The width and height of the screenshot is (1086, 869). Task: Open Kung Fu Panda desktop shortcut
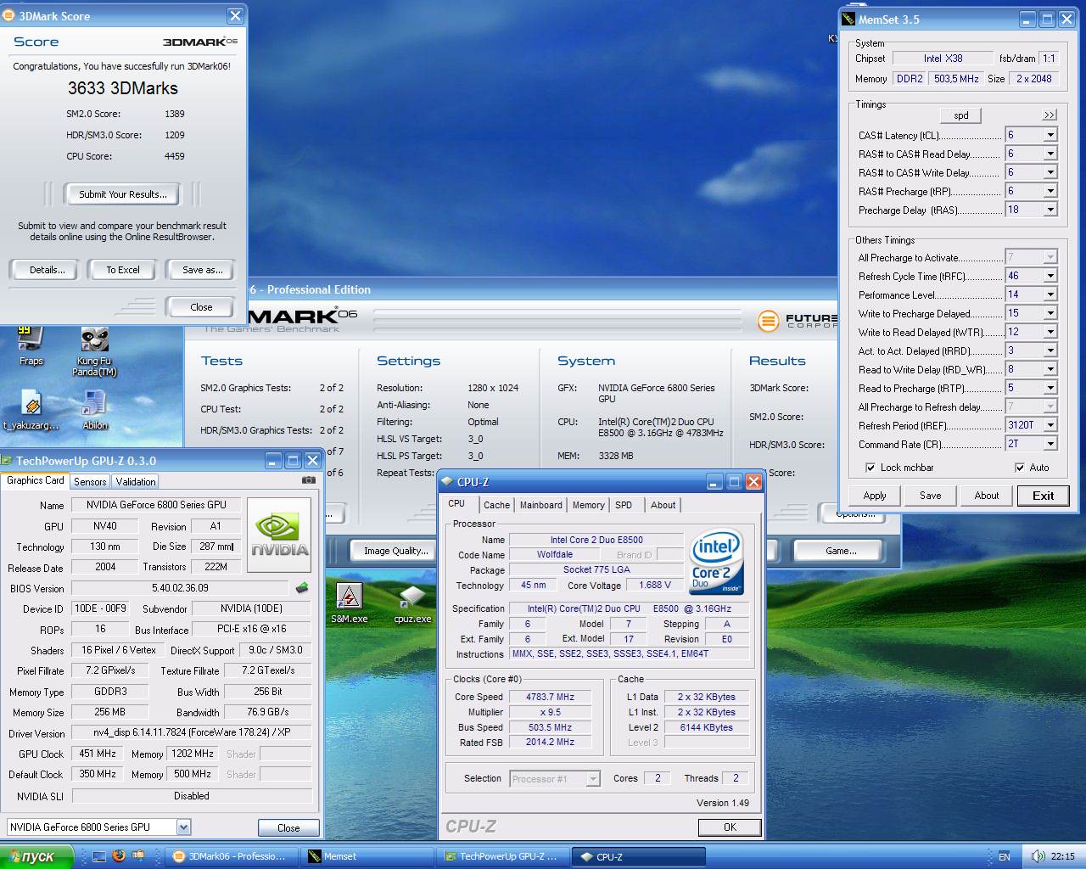click(x=94, y=339)
